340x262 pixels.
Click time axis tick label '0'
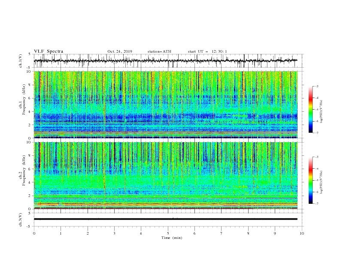(34, 233)
